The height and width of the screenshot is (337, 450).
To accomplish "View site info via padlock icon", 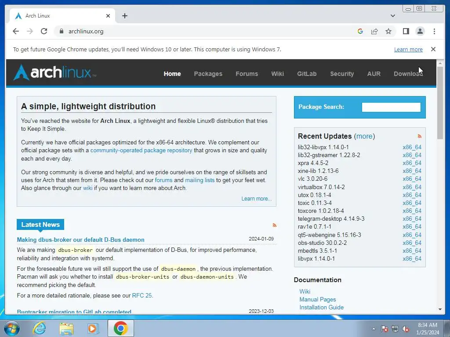I will click(61, 31).
